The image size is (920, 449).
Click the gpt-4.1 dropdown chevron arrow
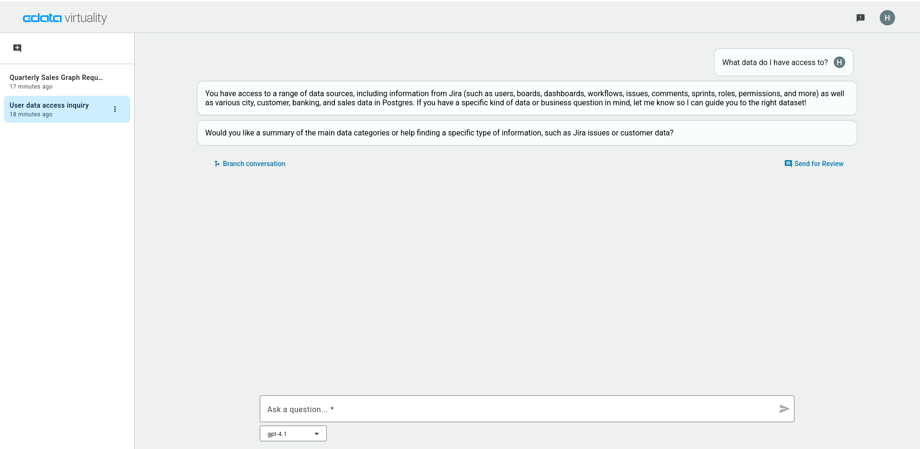(316, 433)
